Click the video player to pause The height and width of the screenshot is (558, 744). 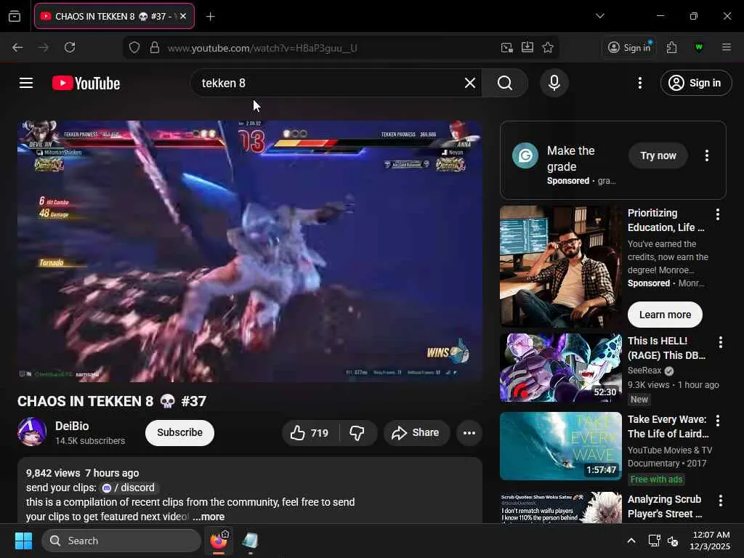click(250, 251)
